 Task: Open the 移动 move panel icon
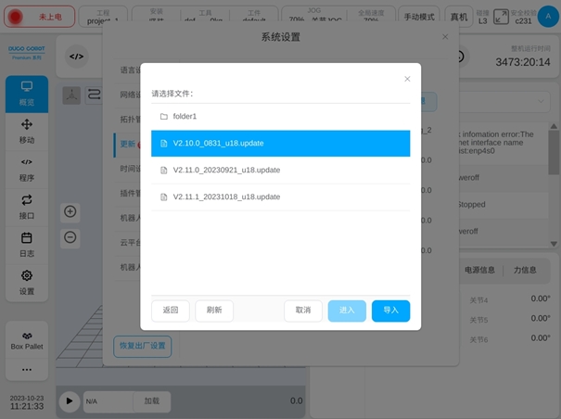(x=27, y=131)
